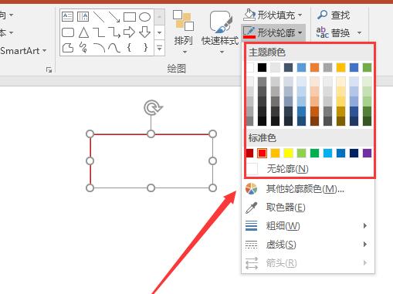Select 取色器(E) eyedropper
Viewport: 393px width, 294px height.
308,208
